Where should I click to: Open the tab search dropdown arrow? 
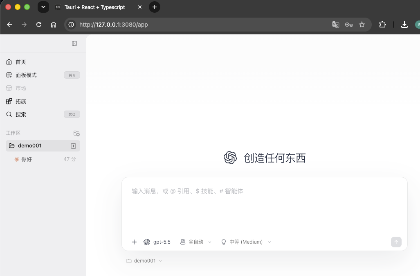[43, 7]
